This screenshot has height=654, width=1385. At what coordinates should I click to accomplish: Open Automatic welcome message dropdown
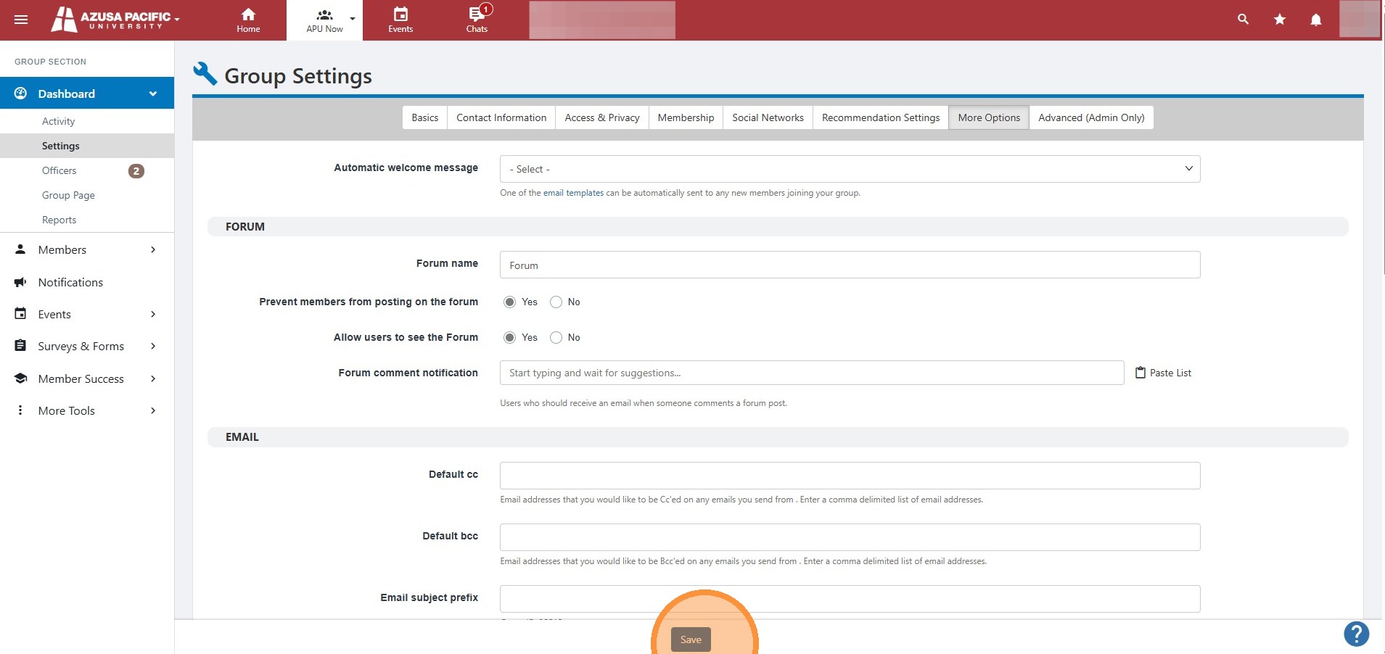click(x=850, y=169)
